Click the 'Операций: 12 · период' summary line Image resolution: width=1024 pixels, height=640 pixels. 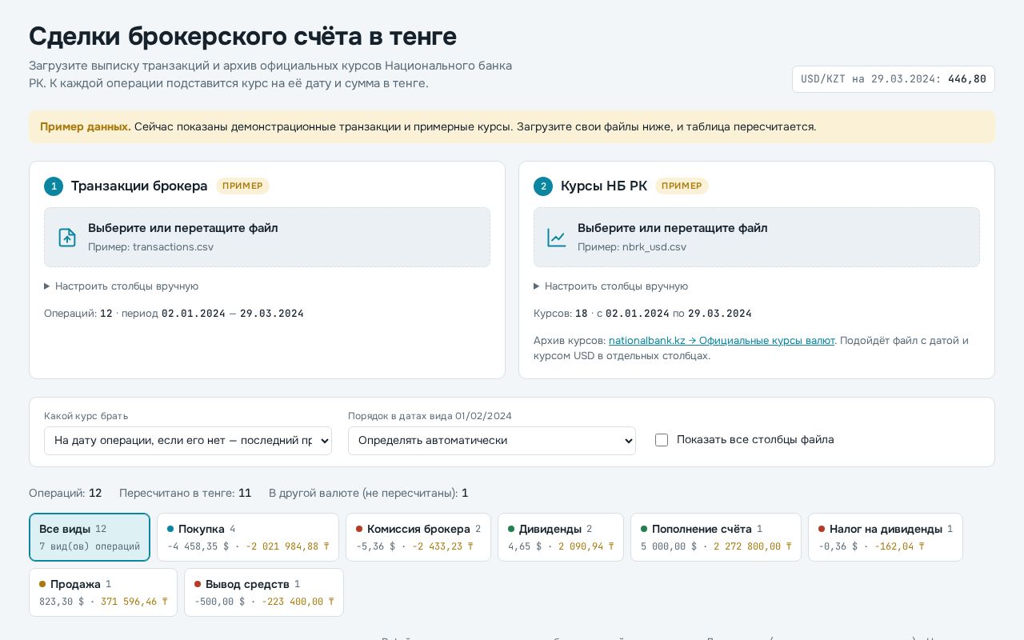pos(174,314)
